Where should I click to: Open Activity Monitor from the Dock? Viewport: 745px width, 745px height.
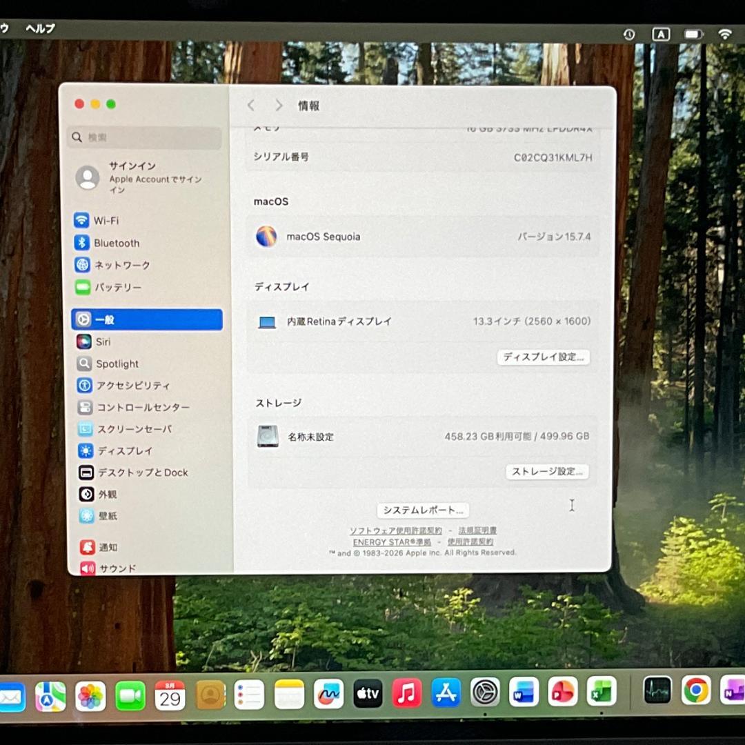click(x=657, y=689)
